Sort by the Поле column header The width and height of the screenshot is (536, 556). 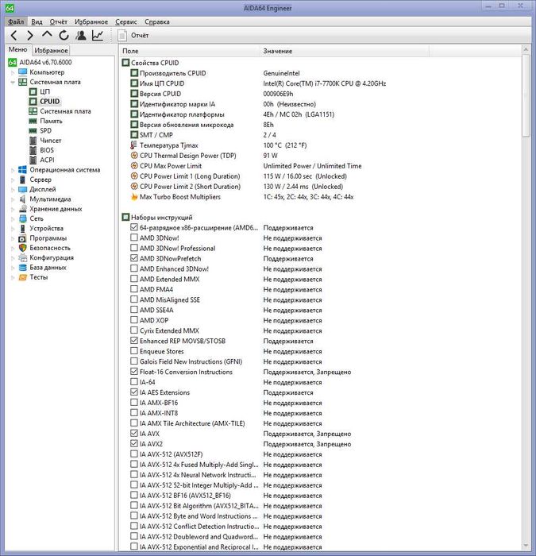[x=190, y=51]
